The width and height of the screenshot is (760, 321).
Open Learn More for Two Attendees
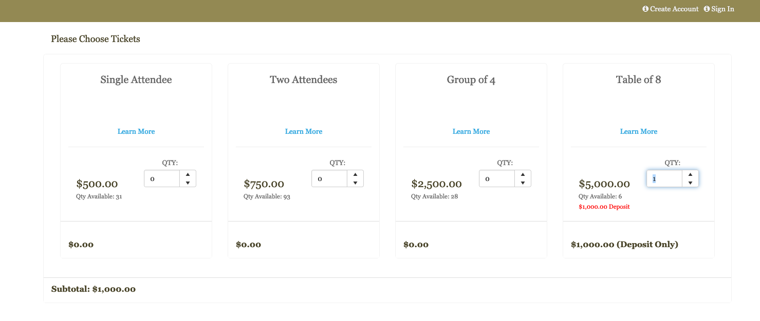[x=304, y=131]
